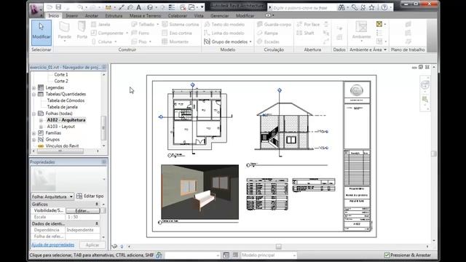Click the Help question mark icon
This screenshot has height=262, width=466.
pyautogui.click(x=384, y=7)
